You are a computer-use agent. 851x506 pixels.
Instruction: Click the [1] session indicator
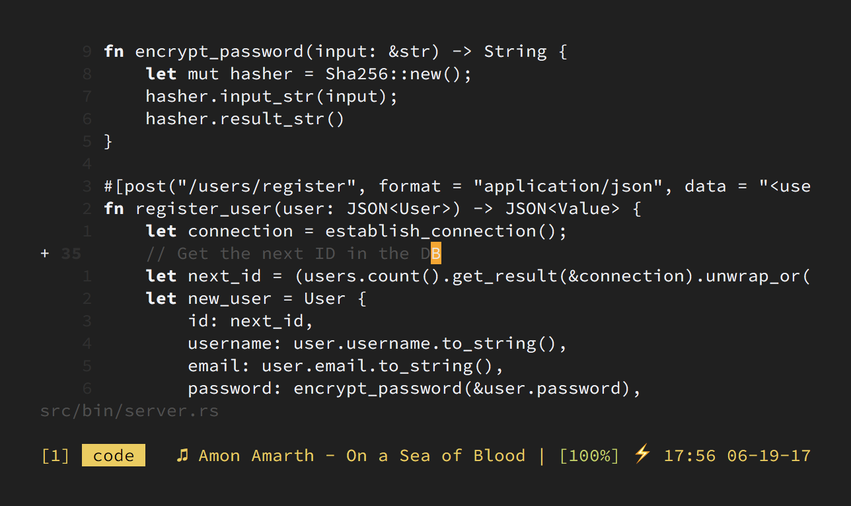click(55, 456)
